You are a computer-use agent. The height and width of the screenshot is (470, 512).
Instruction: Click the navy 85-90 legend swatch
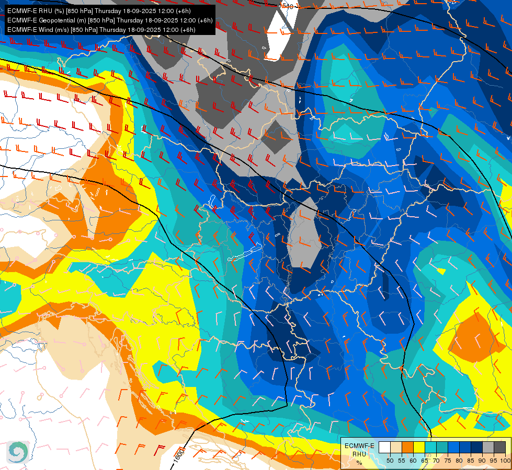(476, 447)
